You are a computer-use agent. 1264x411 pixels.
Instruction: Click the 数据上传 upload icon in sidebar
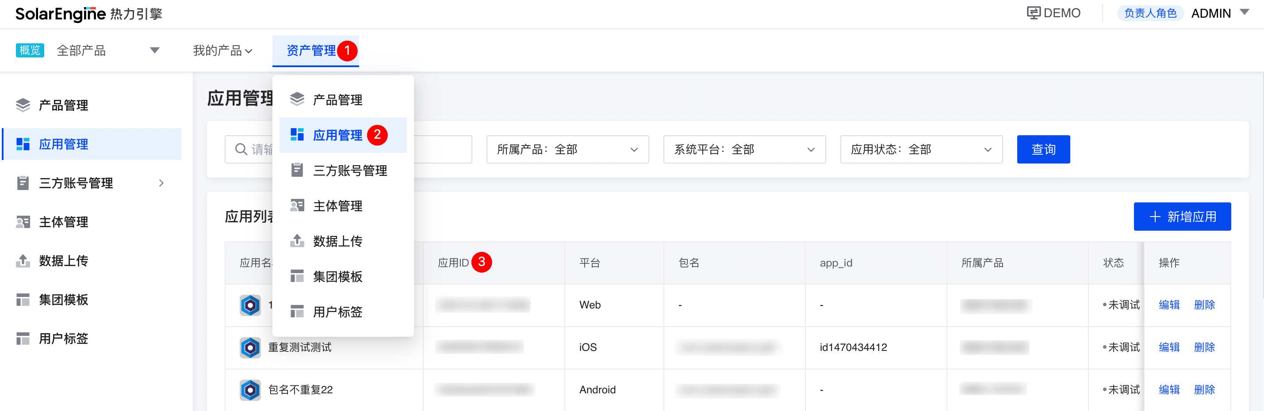(23, 261)
